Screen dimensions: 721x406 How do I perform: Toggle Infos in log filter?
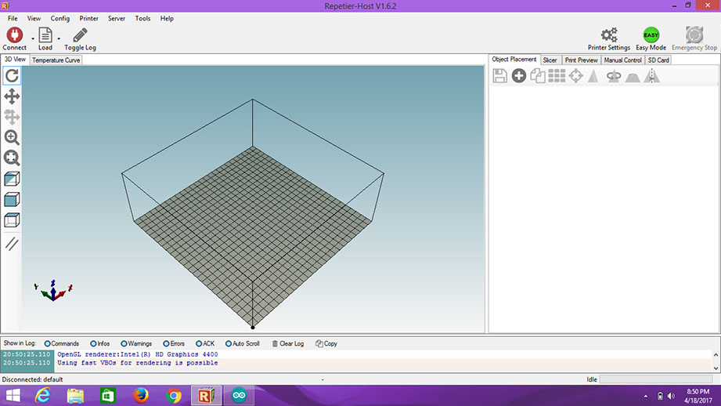[x=99, y=343]
